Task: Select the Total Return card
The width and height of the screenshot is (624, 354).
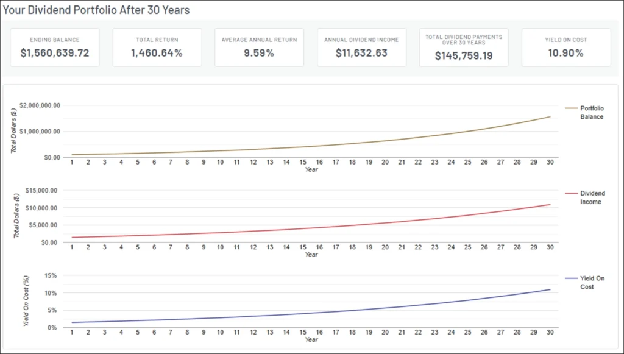Action: pyautogui.click(x=157, y=48)
